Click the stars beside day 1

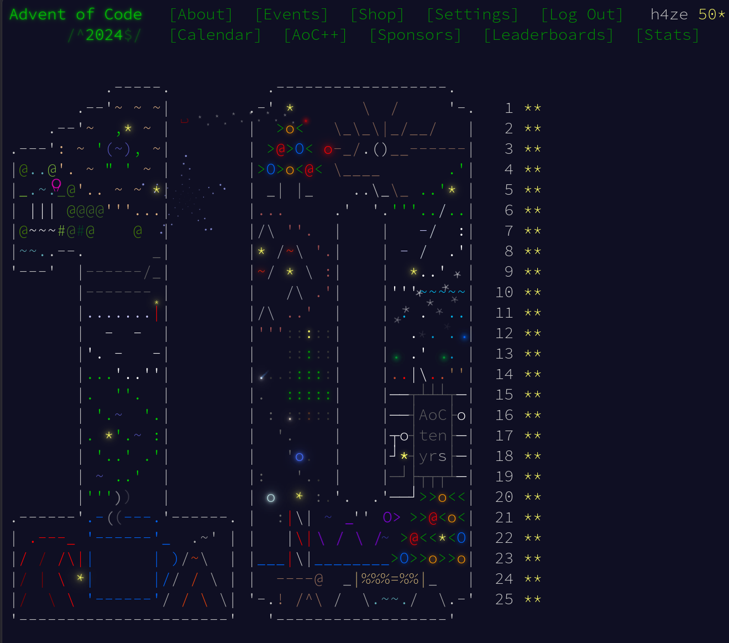(533, 108)
